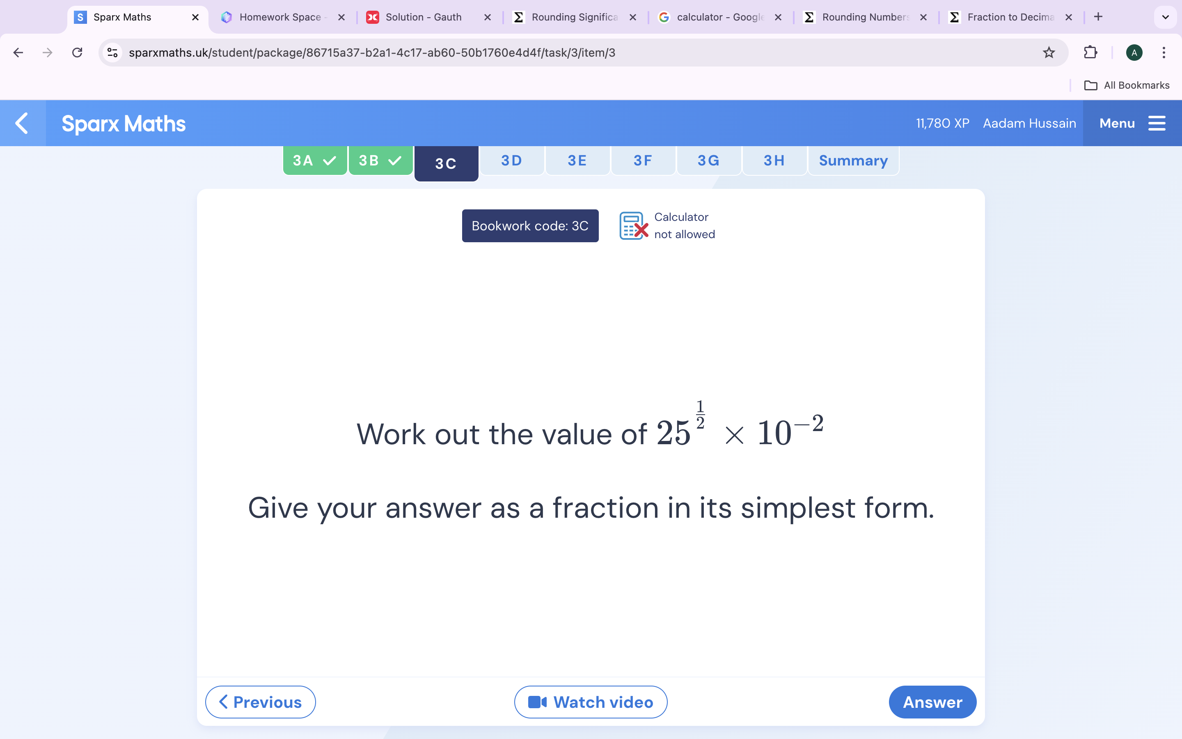The height and width of the screenshot is (739, 1182).
Task: Toggle to the 3E section
Action: pyautogui.click(x=577, y=160)
